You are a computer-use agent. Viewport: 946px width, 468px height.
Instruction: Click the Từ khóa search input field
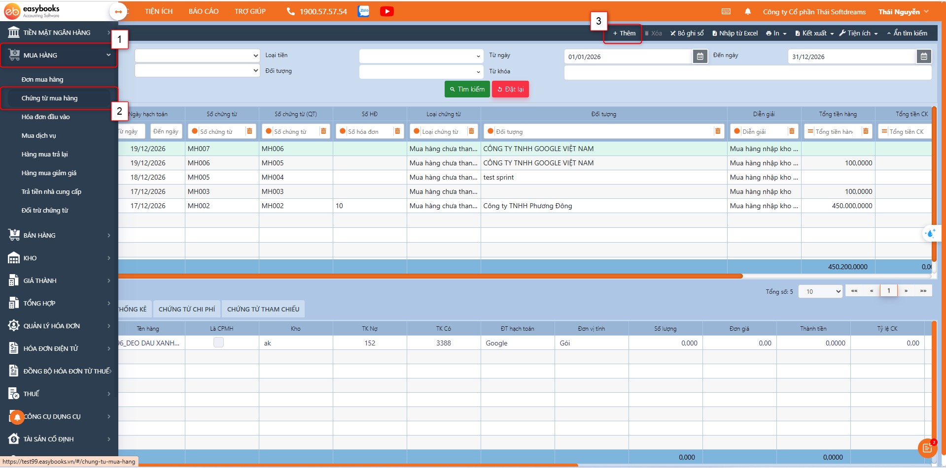(x=747, y=73)
